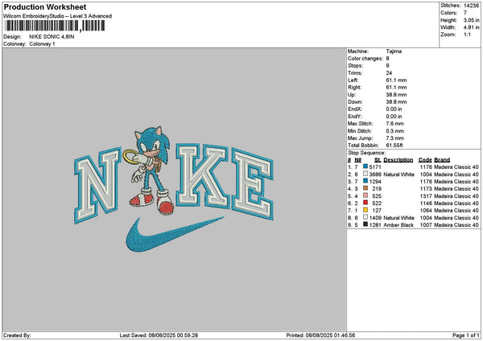Select the pink swatch in the 525-stitch row
The width and height of the screenshot is (483, 341).
365,195
